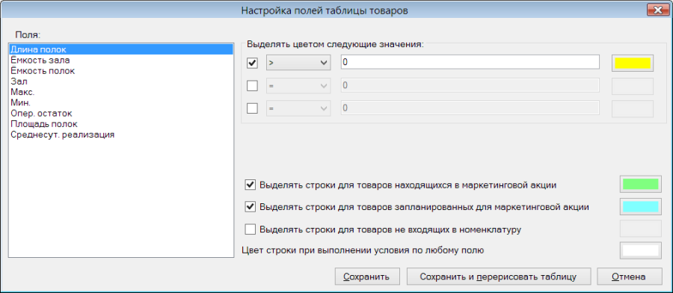Select 'Длина полок' in the fields list
The height and width of the screenshot is (293, 673).
pyautogui.click(x=120, y=49)
